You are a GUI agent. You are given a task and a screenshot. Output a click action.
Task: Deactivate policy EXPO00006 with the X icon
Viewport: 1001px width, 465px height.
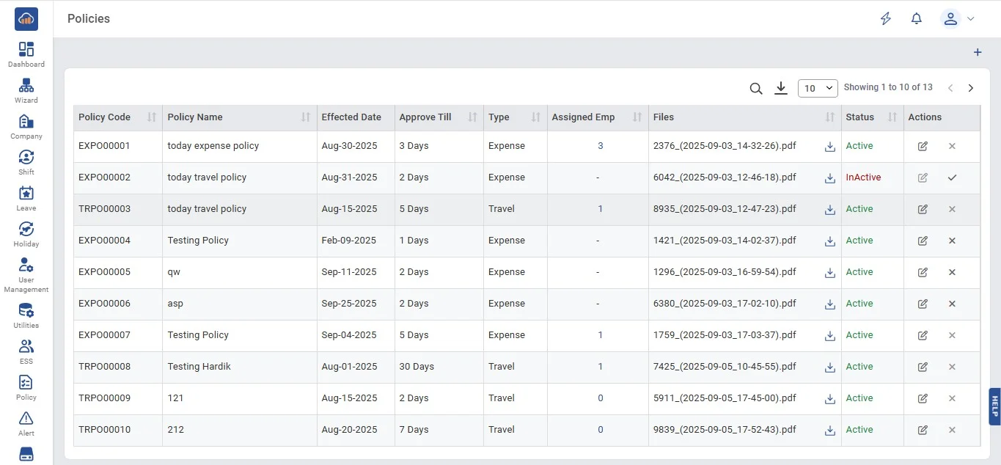click(952, 304)
